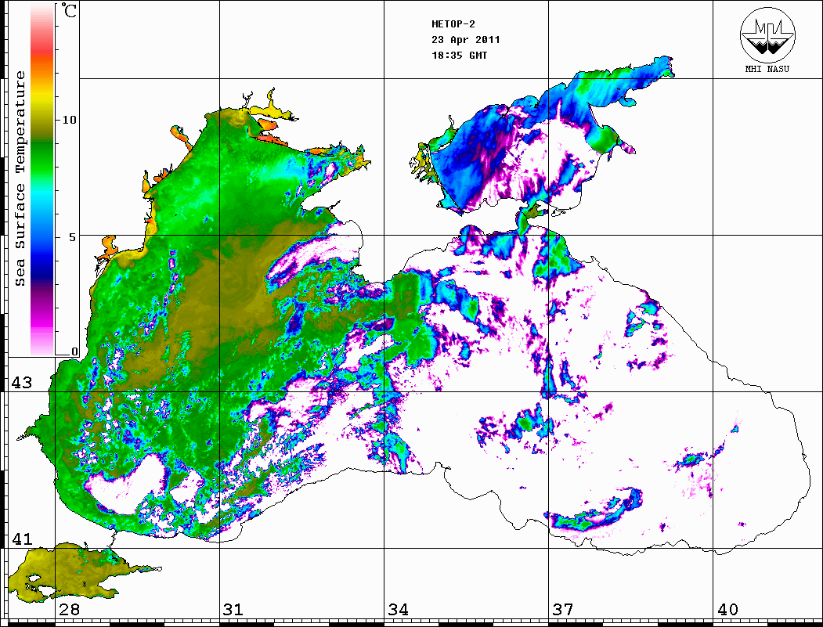Click the latitude label 41

tap(21, 539)
